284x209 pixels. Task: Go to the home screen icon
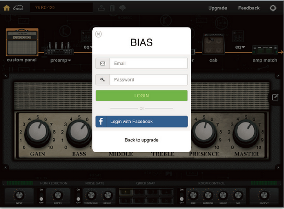pyautogui.click(x=7, y=8)
